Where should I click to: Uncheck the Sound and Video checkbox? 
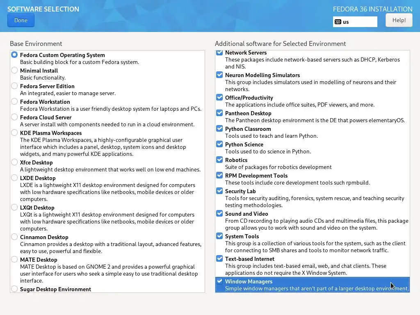(x=219, y=213)
